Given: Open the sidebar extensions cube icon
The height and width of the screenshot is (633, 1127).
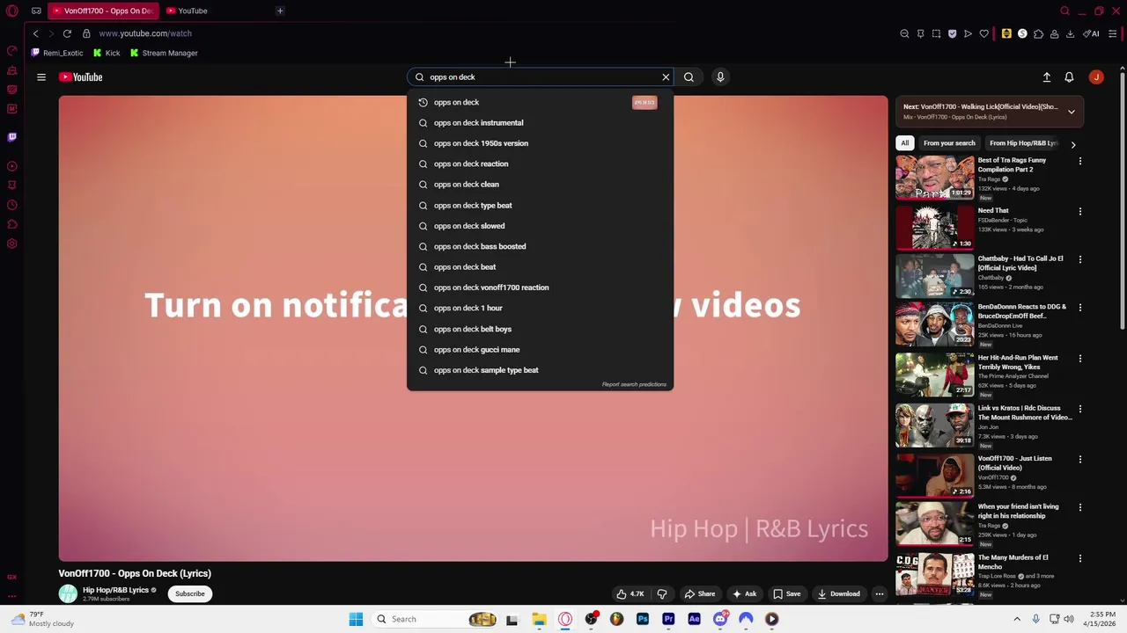Looking at the screenshot, I should (x=12, y=224).
